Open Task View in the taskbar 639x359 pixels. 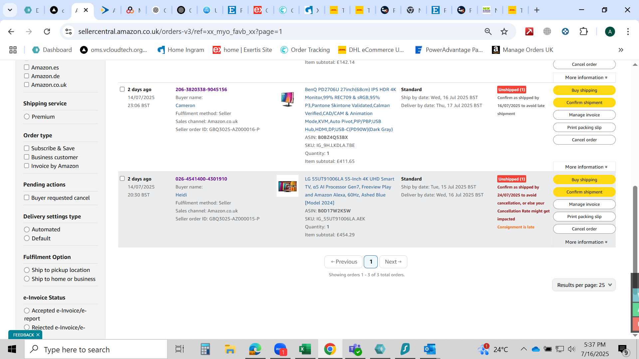180,349
